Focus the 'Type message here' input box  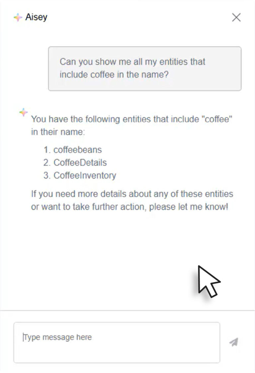coord(117,342)
